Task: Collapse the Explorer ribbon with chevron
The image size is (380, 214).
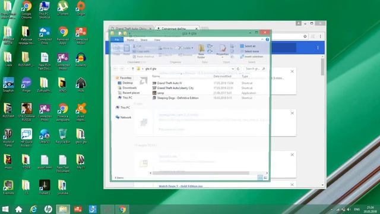Action: point(262,40)
